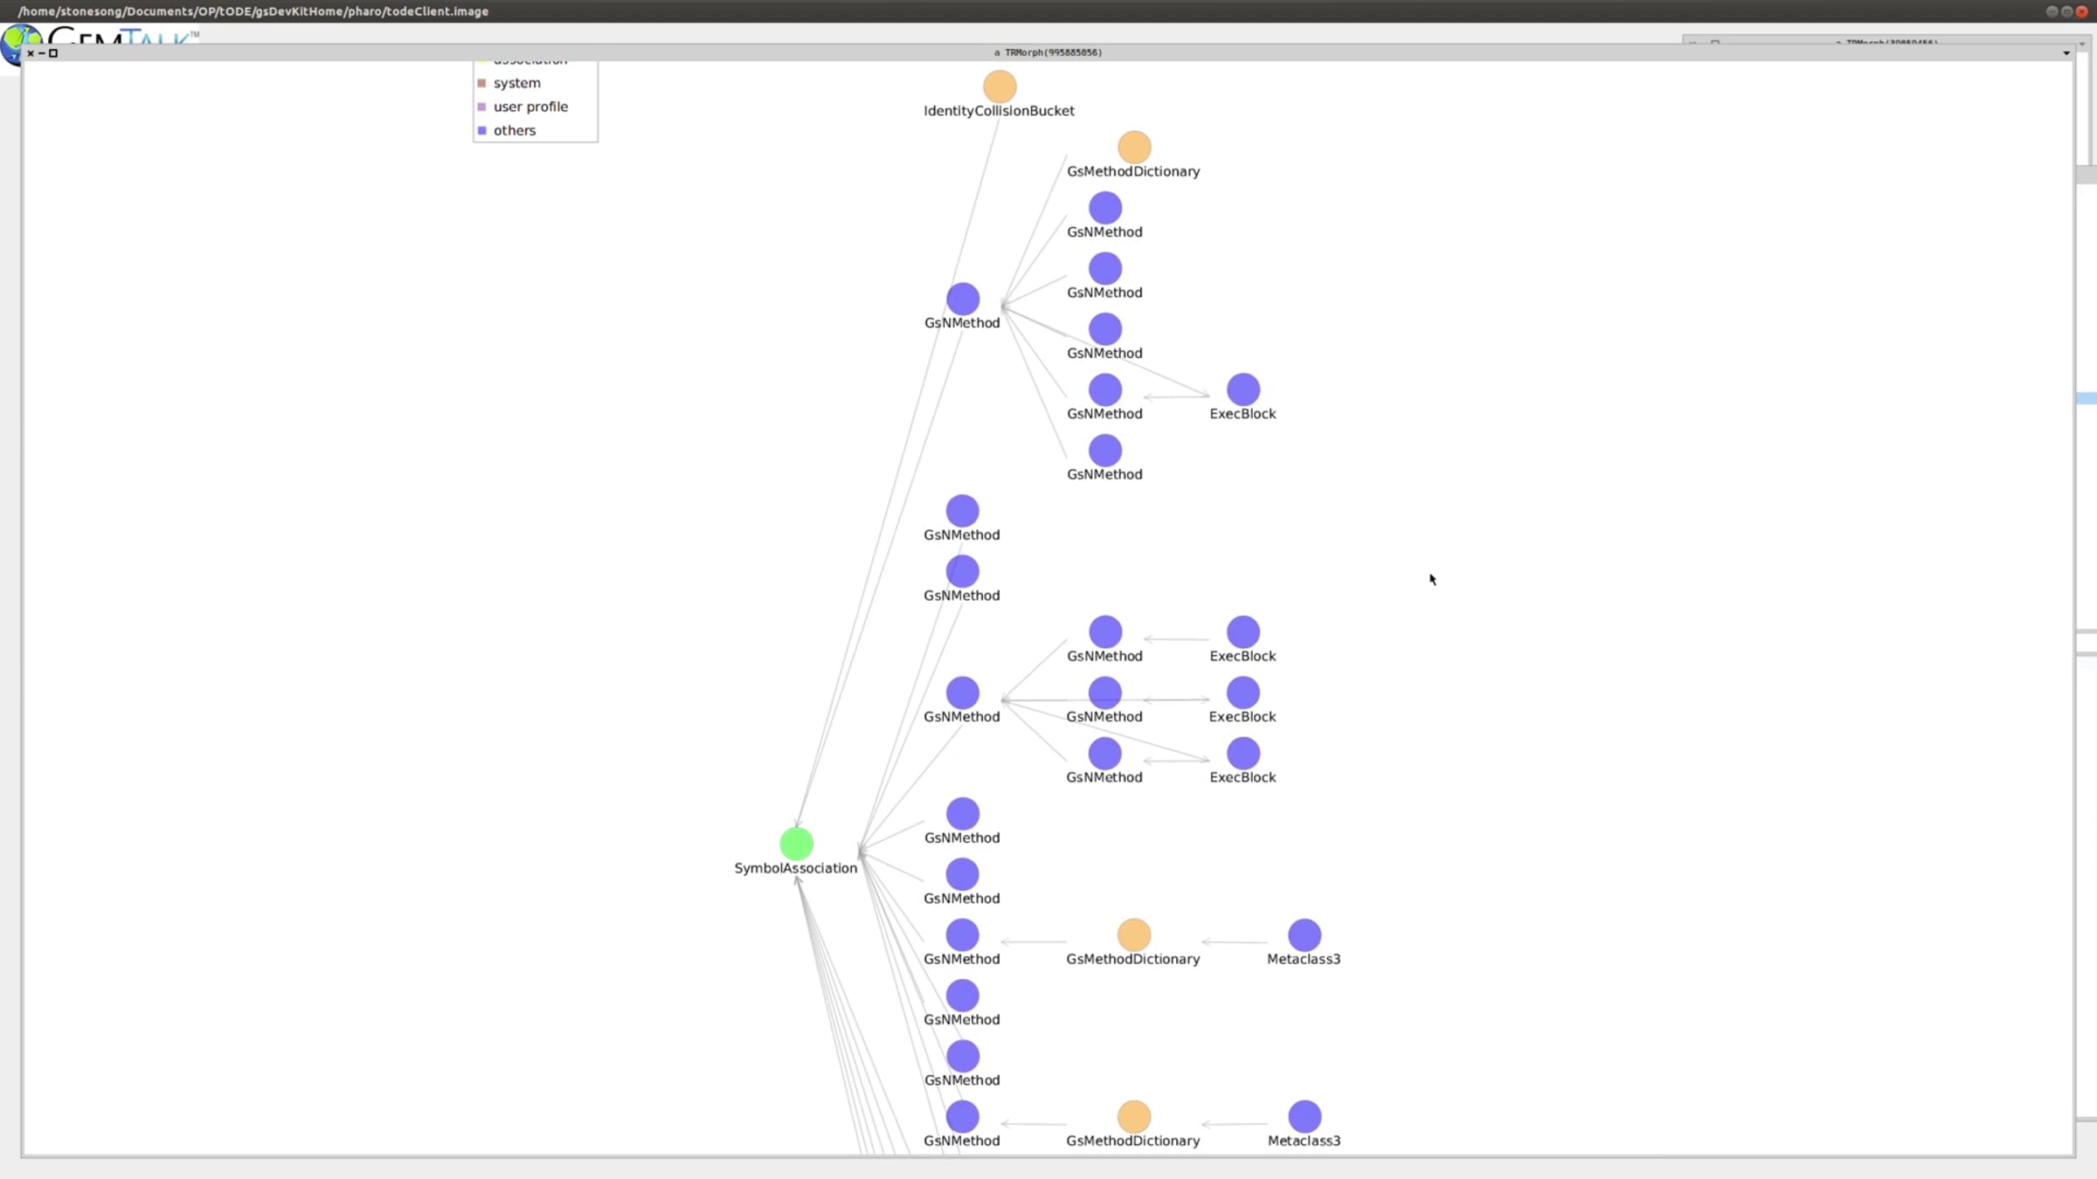Click the 'a TRMorph(995885056)' title bar label

tap(1048, 52)
